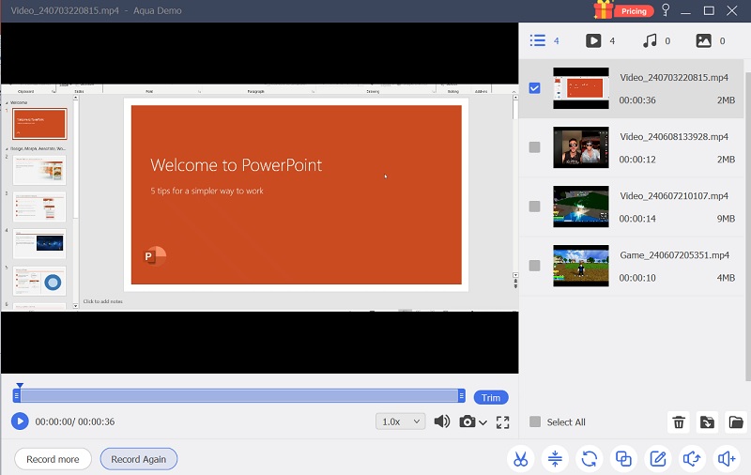Click the file list vertical scrollbar

[x=747, y=225]
